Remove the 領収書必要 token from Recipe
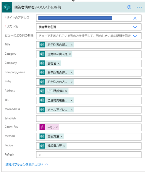This screenshot has height=174, width=147. click(x=64, y=146)
